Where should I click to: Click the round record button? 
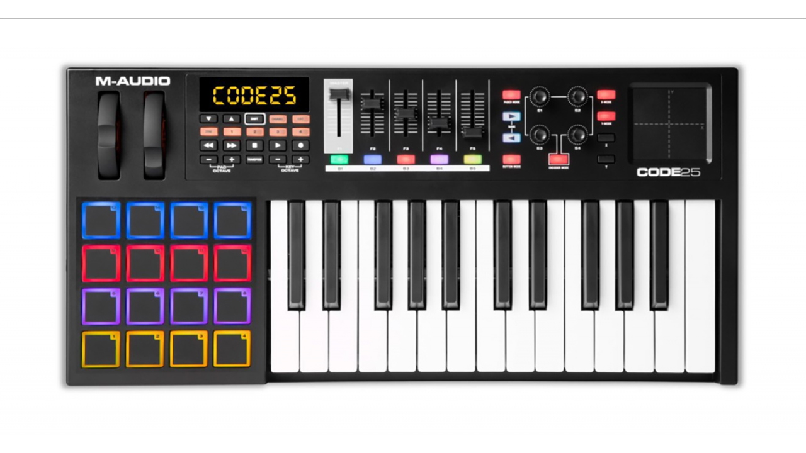coord(300,145)
